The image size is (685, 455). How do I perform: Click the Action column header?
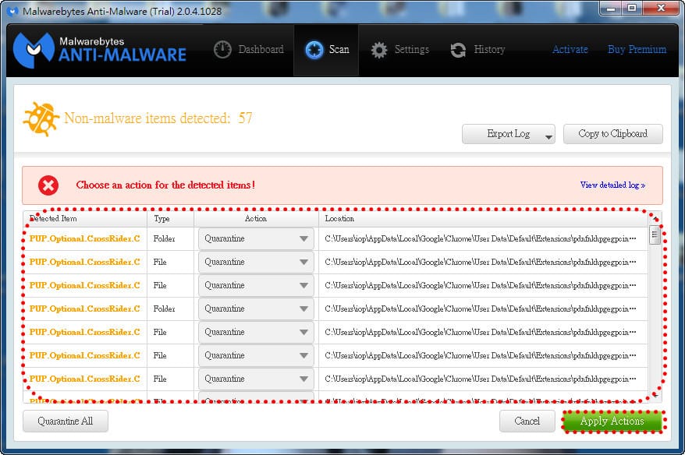[x=256, y=219]
